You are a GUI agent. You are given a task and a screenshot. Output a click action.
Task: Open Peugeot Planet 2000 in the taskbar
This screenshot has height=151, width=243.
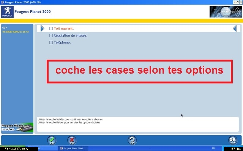(x=74, y=149)
